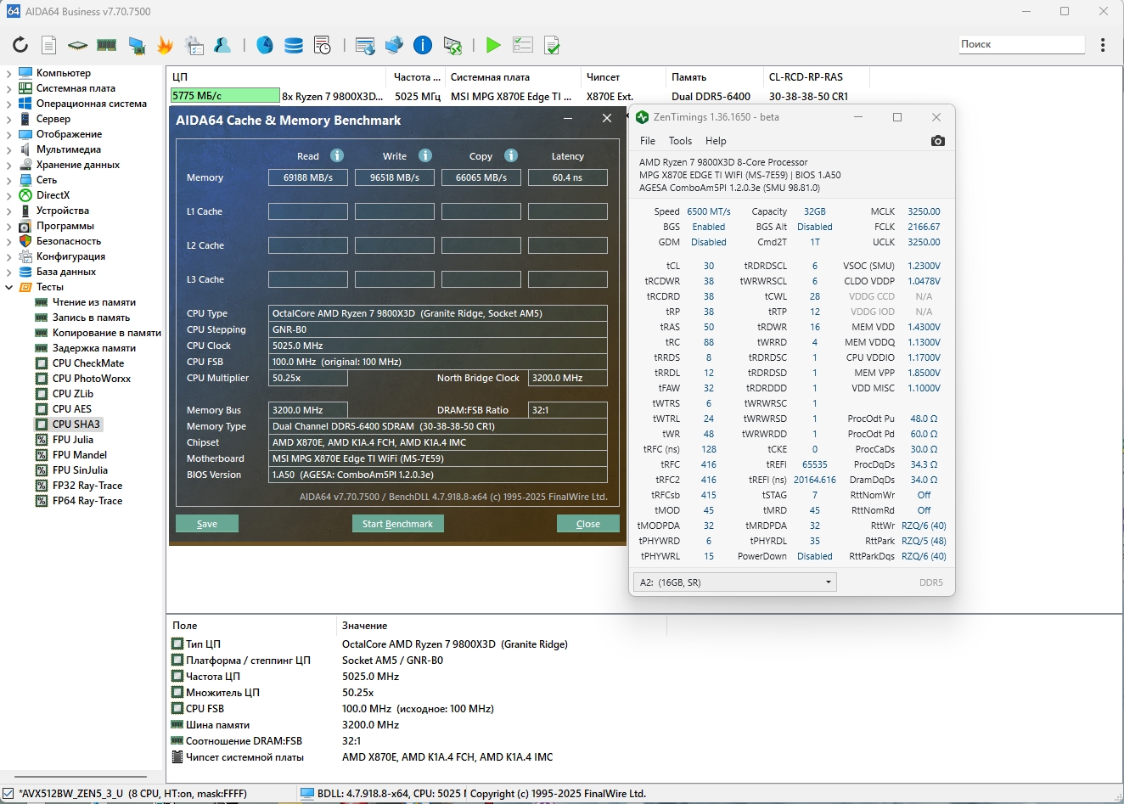The height and width of the screenshot is (804, 1124).
Task: Take screenshot with ZenTimings camera icon
Action: click(937, 141)
